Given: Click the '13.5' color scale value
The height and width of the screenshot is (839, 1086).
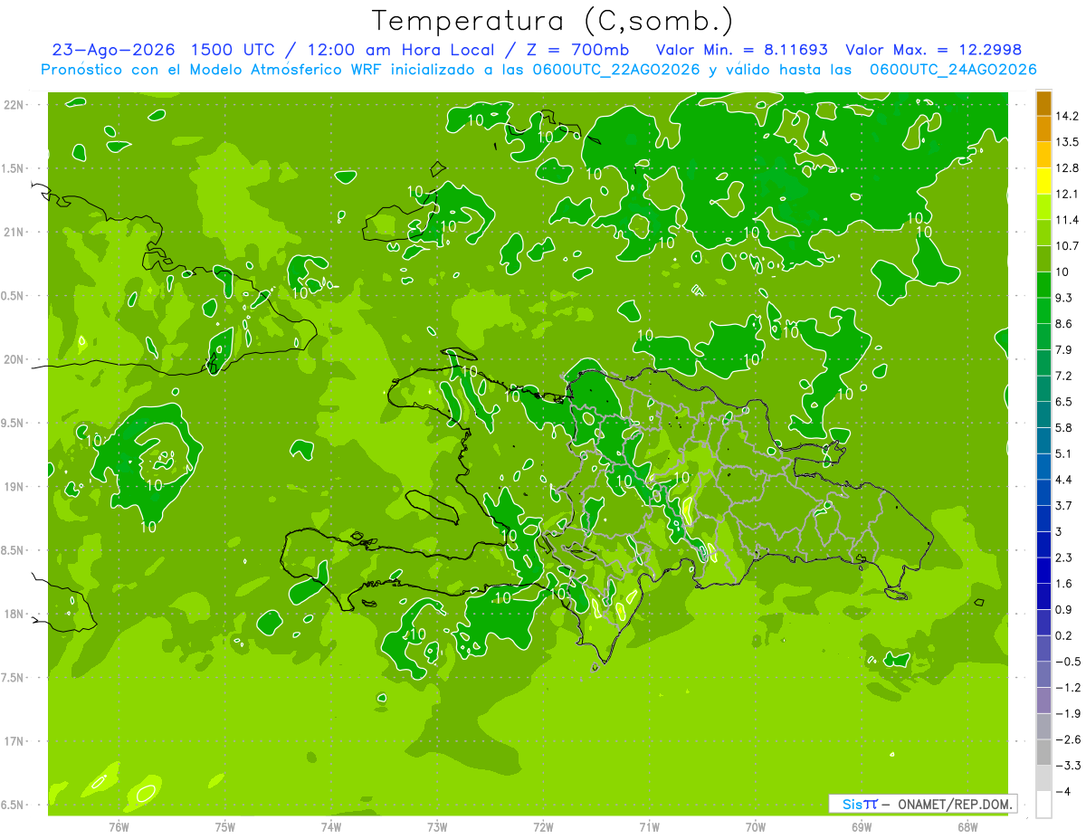Looking at the screenshot, I should point(1069,142).
